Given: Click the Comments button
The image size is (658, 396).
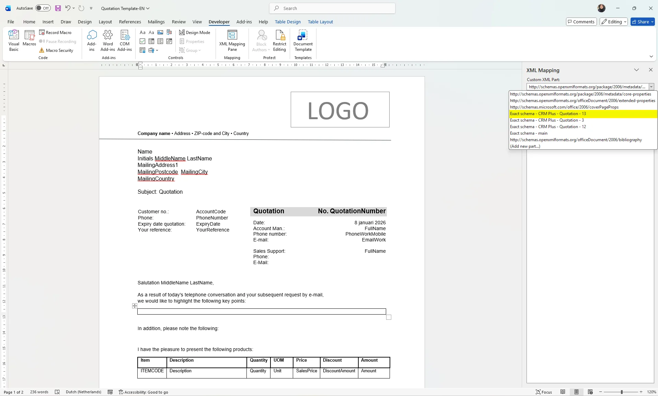Looking at the screenshot, I should [x=581, y=22].
